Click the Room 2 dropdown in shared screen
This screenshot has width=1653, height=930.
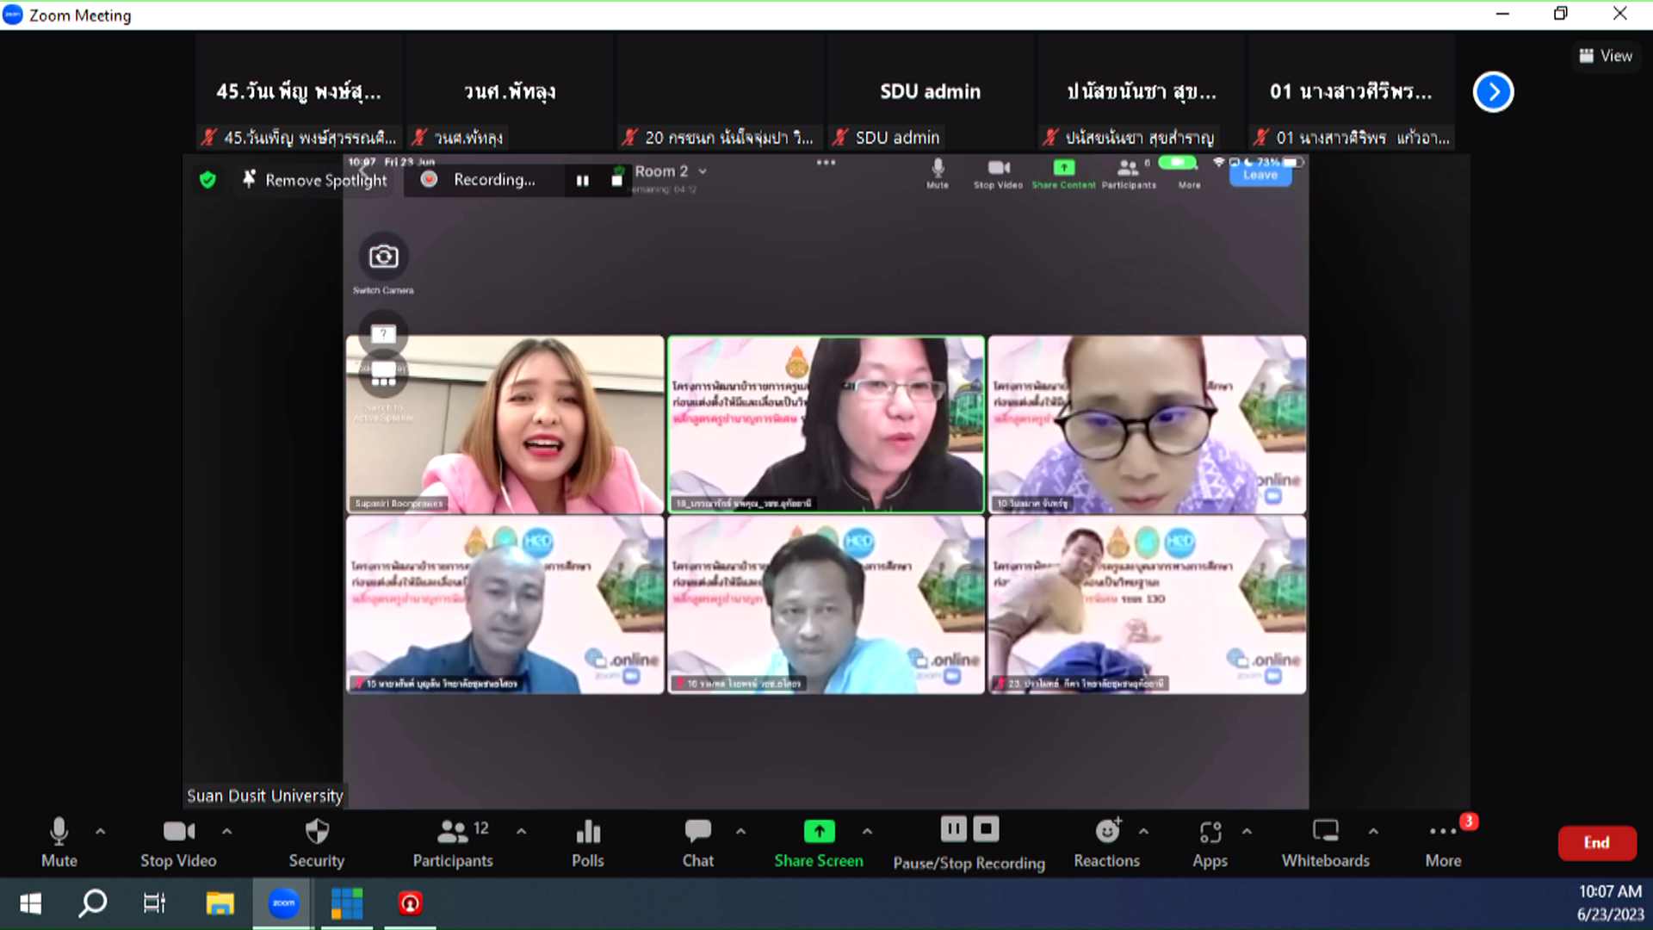coord(670,171)
